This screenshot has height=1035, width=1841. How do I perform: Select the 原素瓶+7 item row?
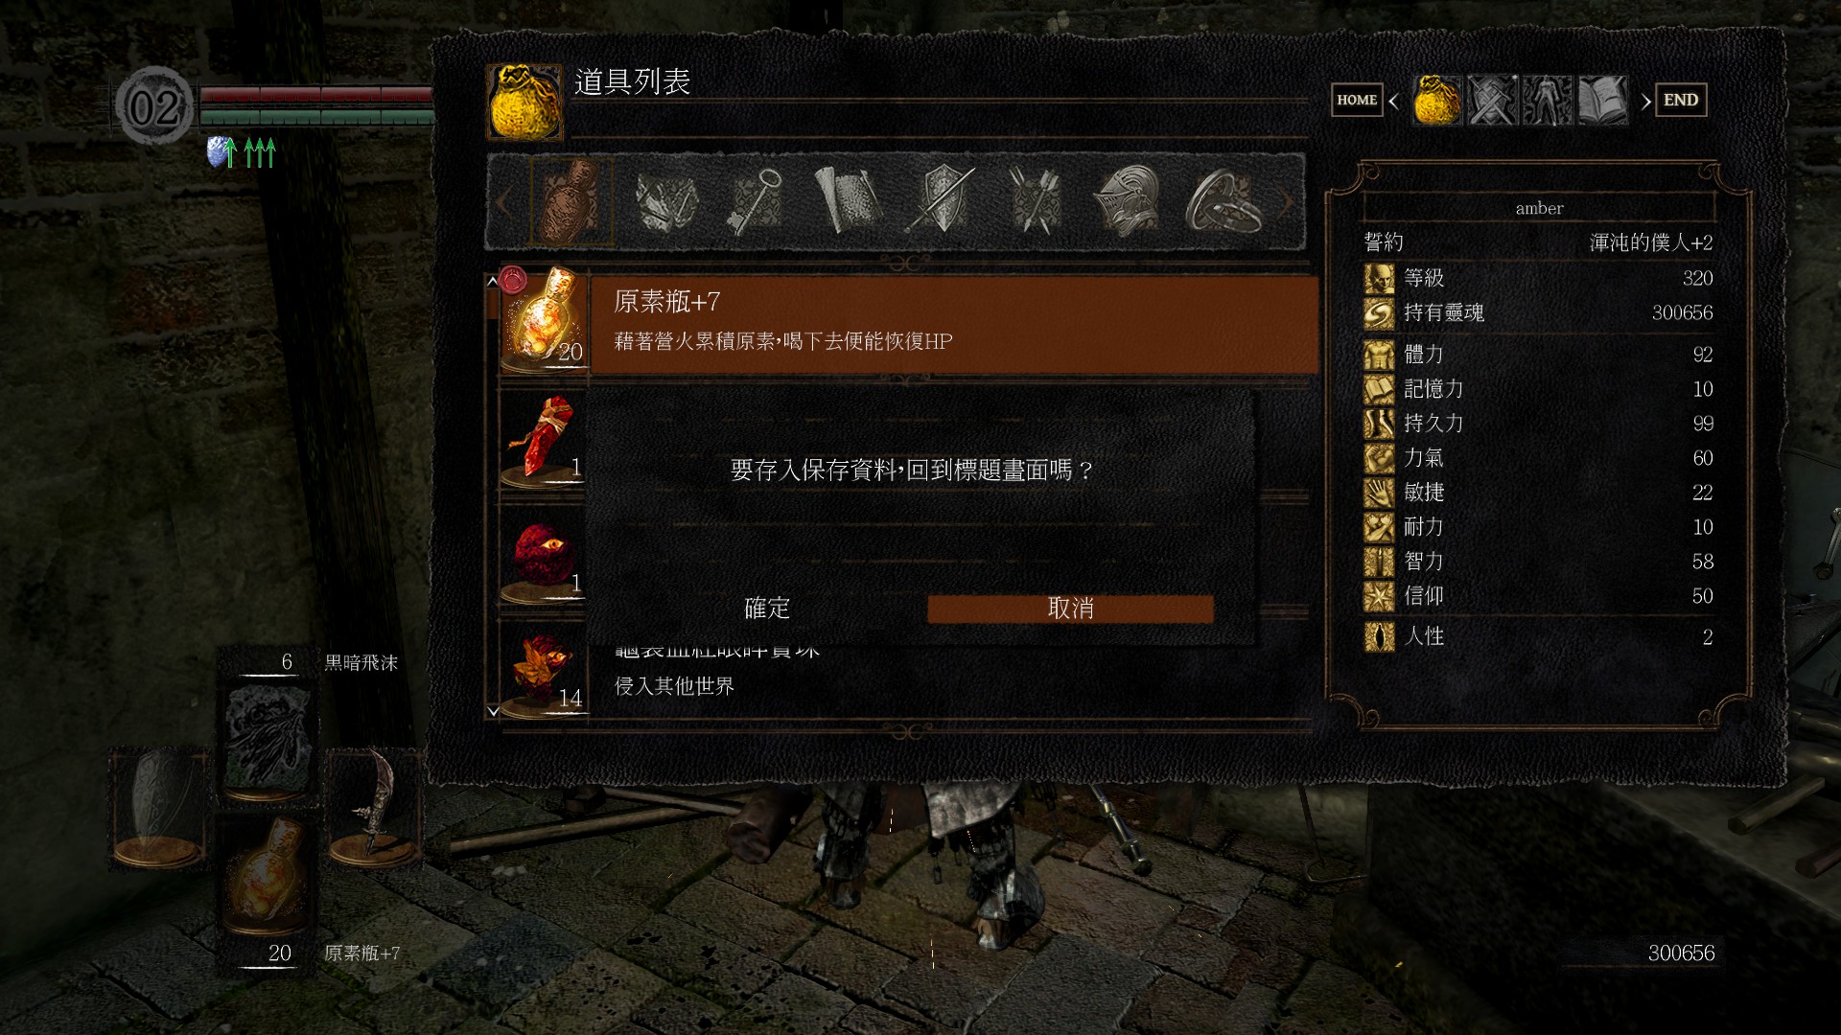click(x=907, y=324)
